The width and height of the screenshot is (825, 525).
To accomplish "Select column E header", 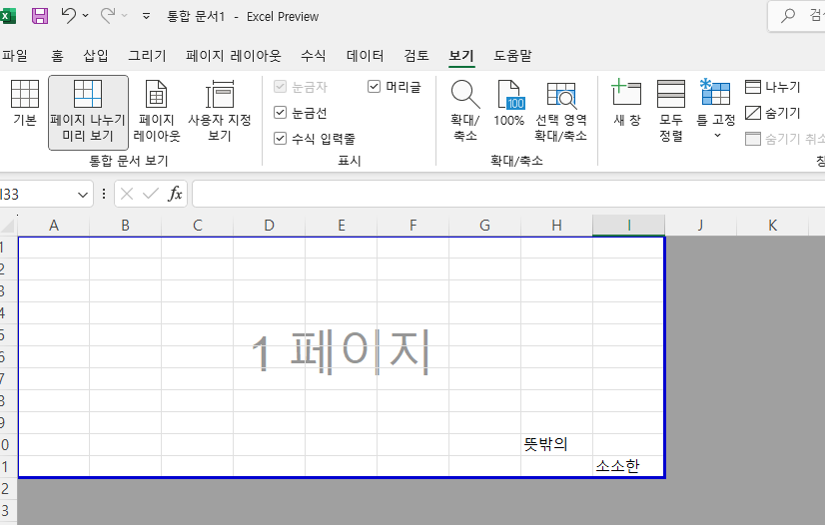I will coord(342,226).
